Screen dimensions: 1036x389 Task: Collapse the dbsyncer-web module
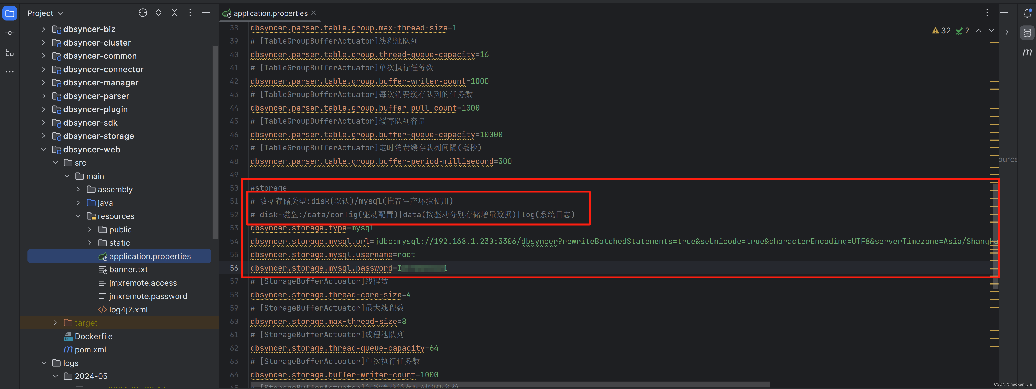point(43,149)
